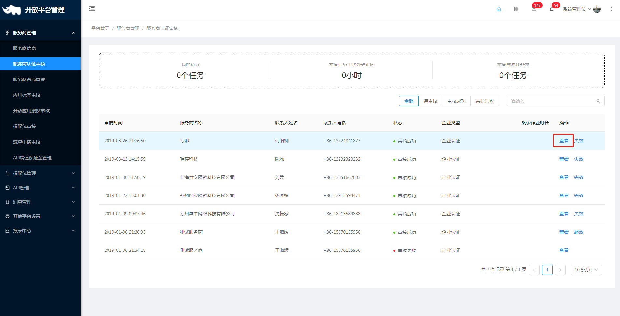This screenshot has height=316, width=620.
Task: Open the apps grid icon
Action: 516,9
